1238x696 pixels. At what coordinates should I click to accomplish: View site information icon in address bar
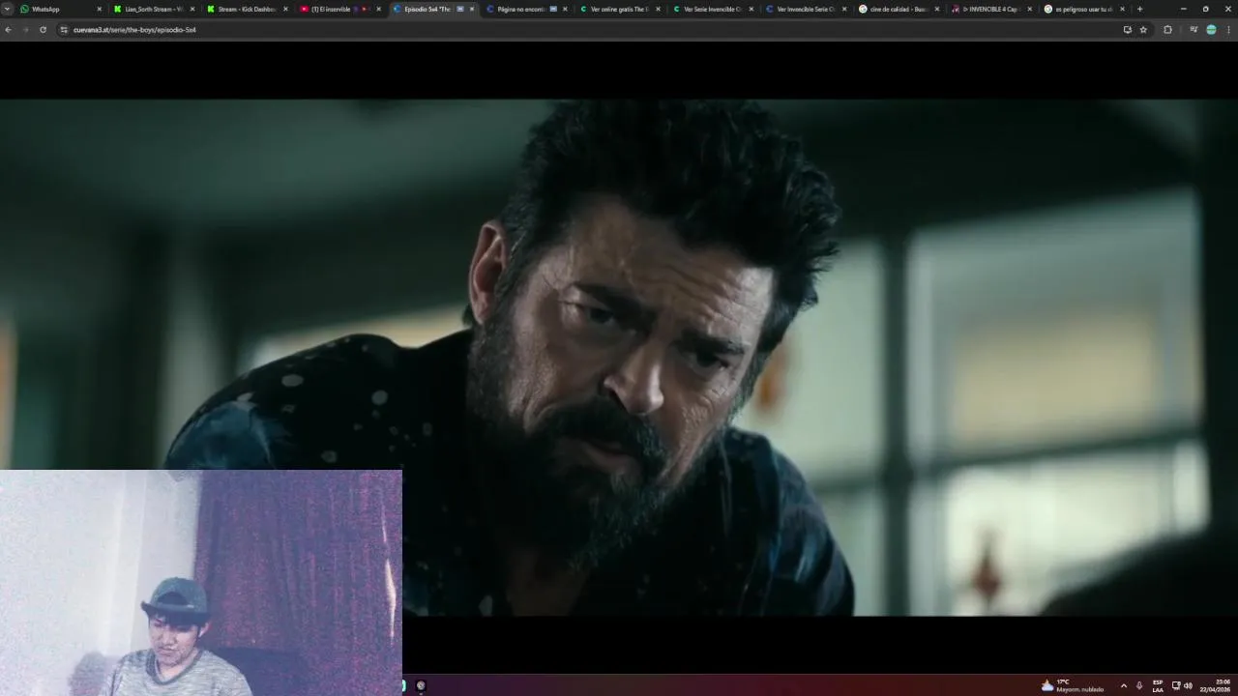[x=64, y=30]
